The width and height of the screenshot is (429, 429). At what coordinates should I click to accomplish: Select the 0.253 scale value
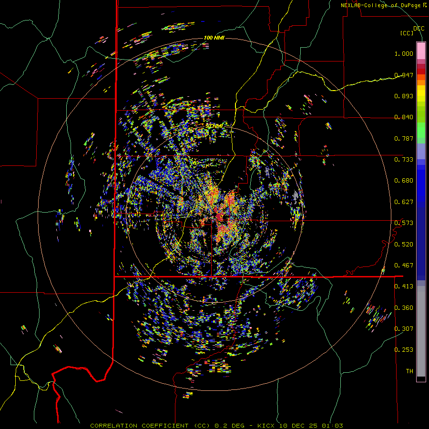(404, 350)
